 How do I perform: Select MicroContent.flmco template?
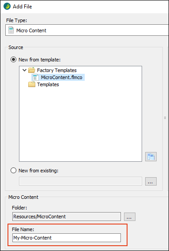tap(62, 77)
